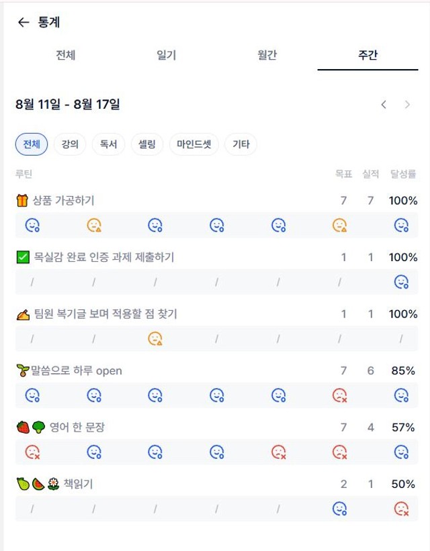This screenshot has width=430, height=551.
Task: Click the strawberry icon beside 영어 한 문장
Action: (x=24, y=428)
